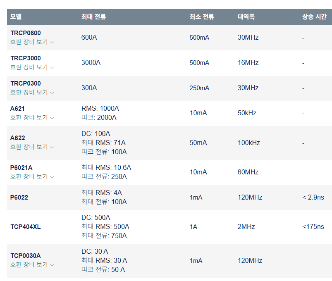
Task: Click the chevron under P6021A
Action: pos(52,177)
